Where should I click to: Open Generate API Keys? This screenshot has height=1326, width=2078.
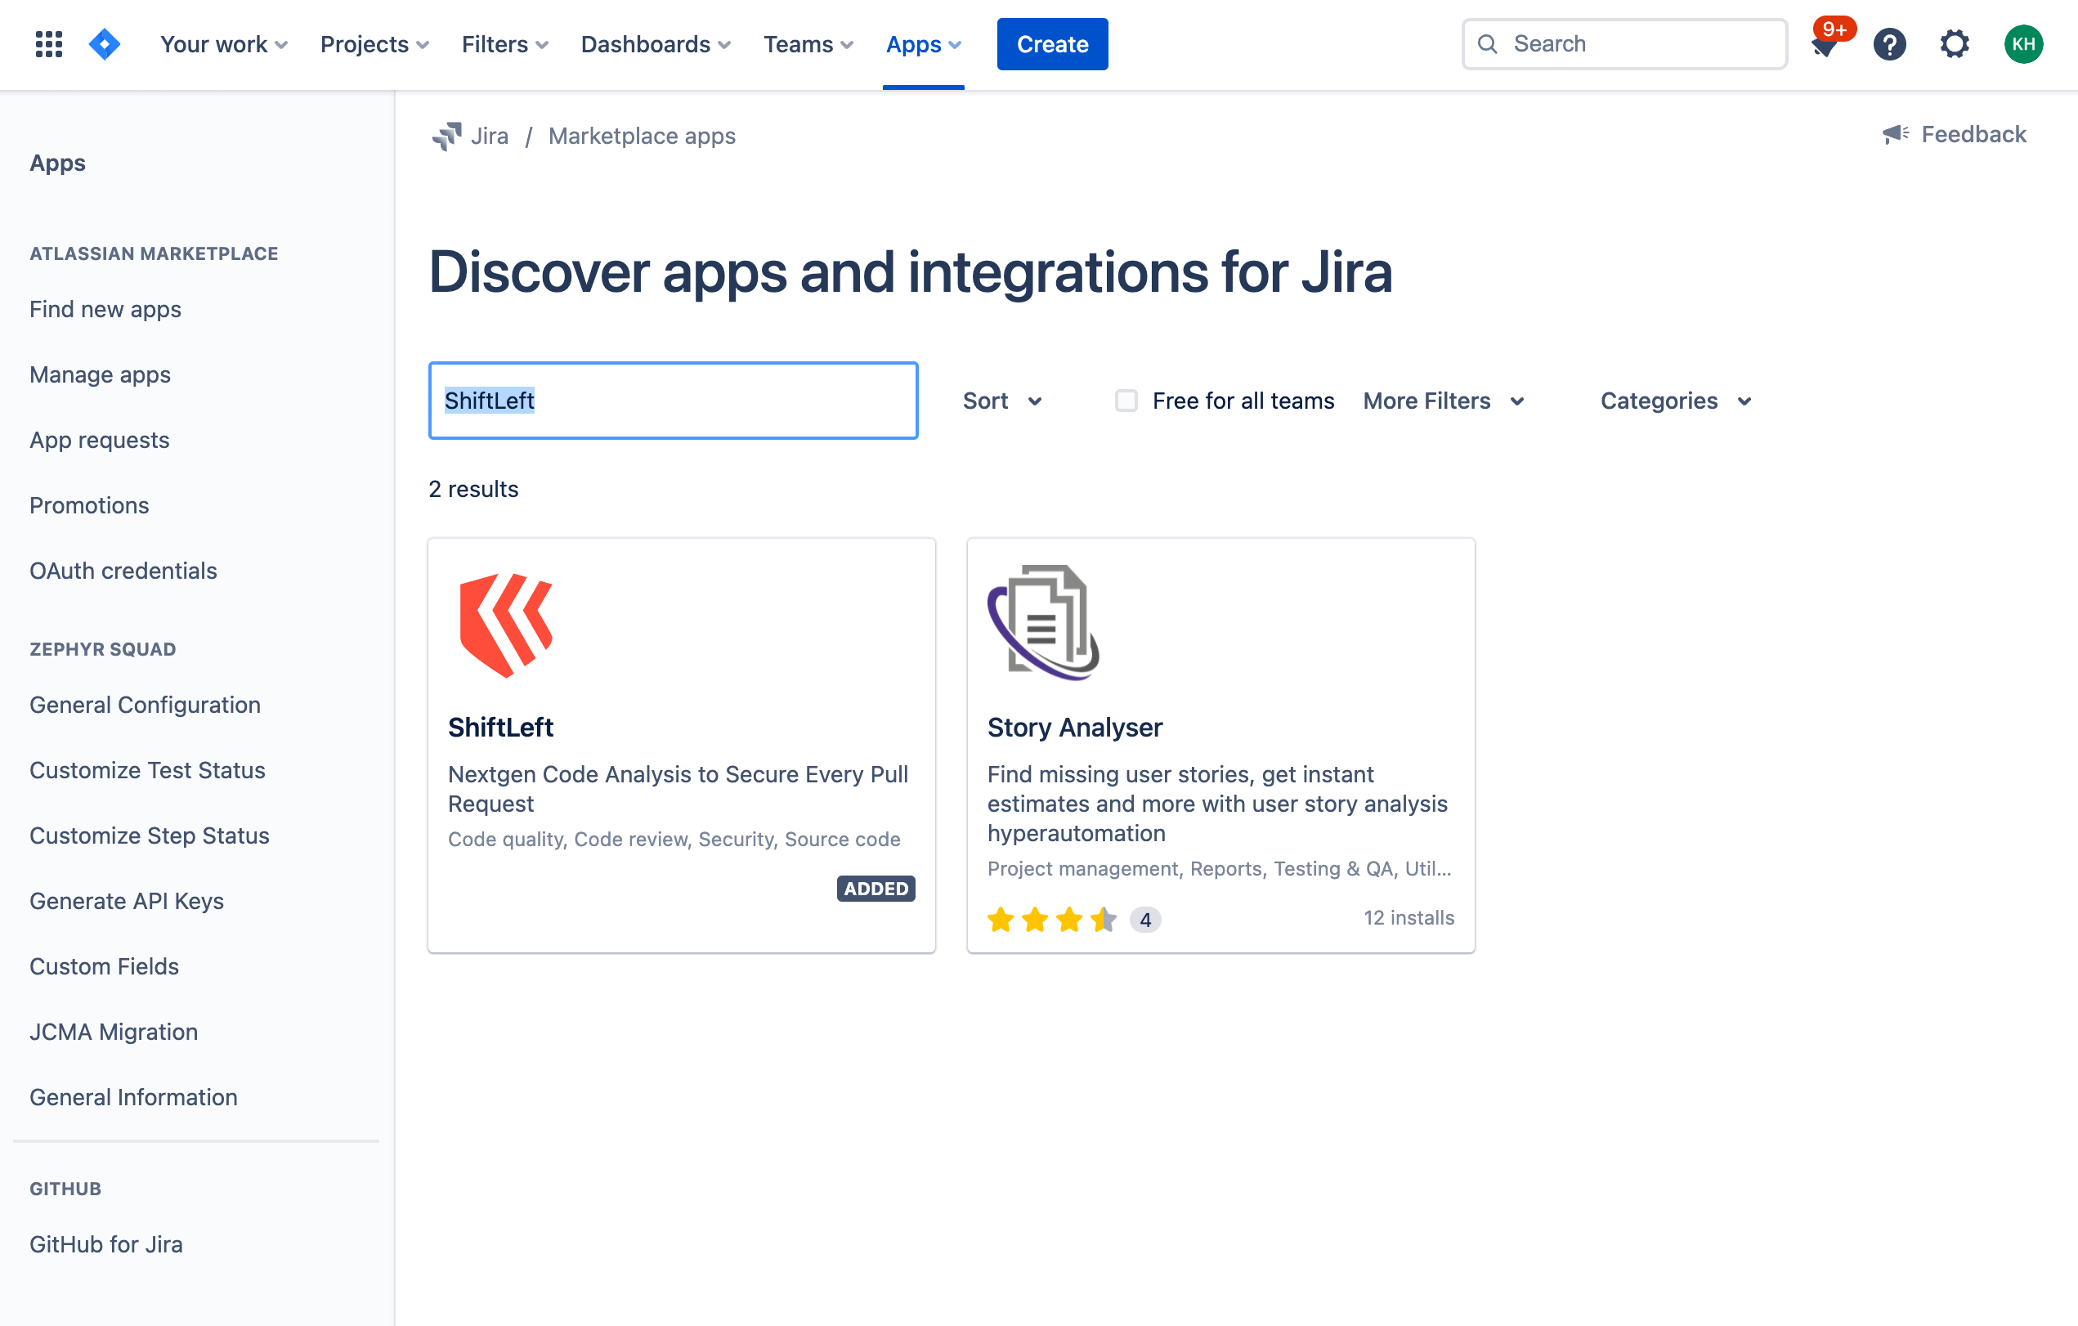[x=127, y=901]
